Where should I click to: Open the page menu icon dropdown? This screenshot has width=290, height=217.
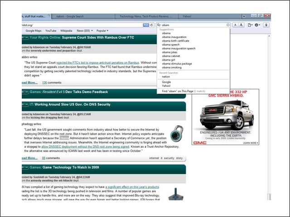pyautogui.click(x=250, y=25)
